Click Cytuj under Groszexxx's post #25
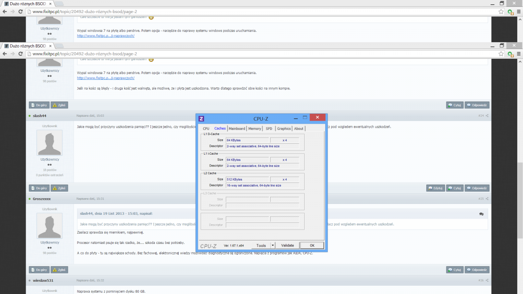Image resolution: width=523 pixels, height=294 pixels. (455, 270)
